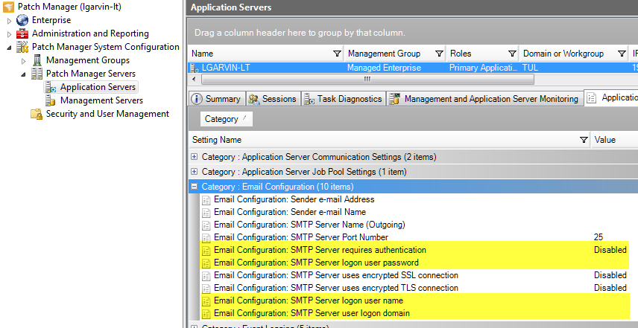638x328 pixels.
Task: Click the TUL domain cell
Action: coord(530,68)
